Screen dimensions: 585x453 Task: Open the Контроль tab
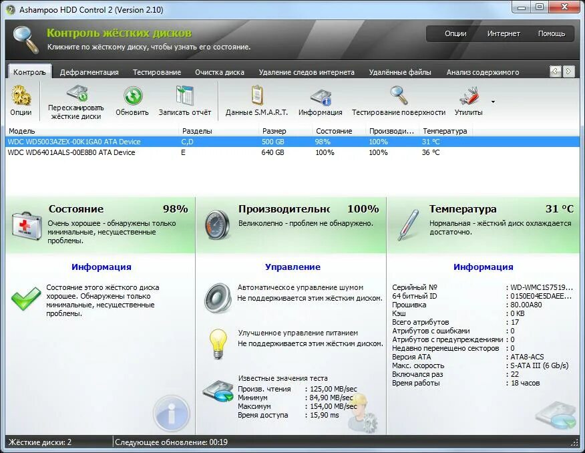pos(29,72)
